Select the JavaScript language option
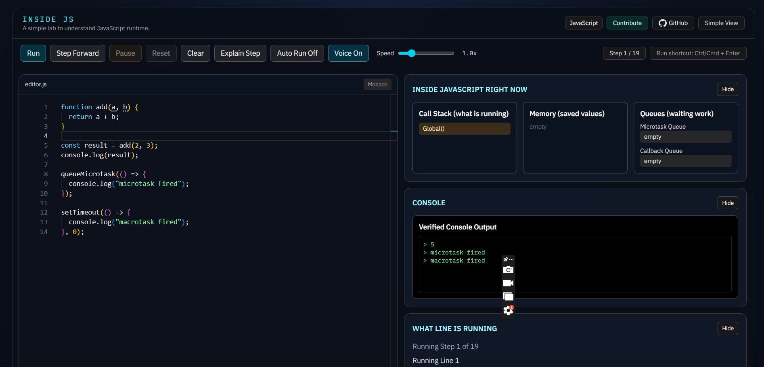 (x=584, y=23)
